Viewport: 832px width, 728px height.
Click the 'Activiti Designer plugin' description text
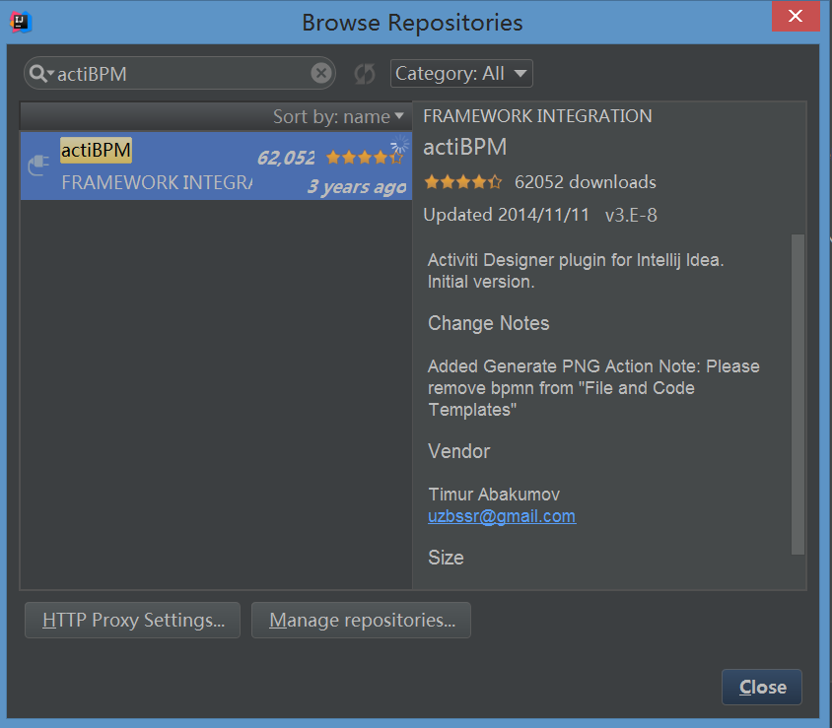tap(576, 271)
